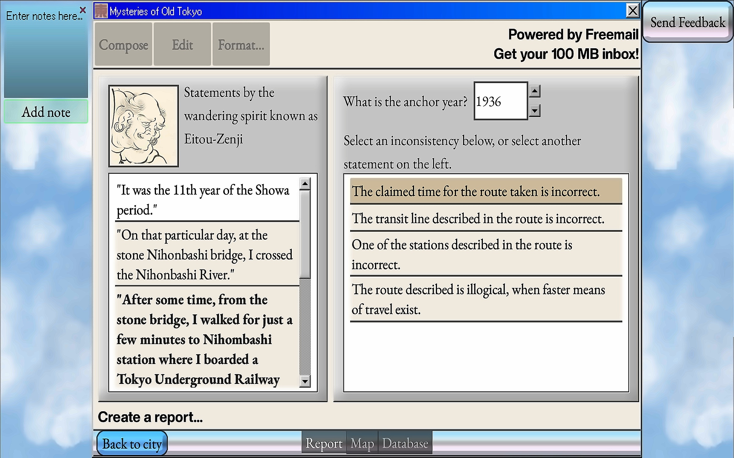Pick 'route described is illogical' option
The width and height of the screenshot is (734, 458).
click(x=486, y=299)
